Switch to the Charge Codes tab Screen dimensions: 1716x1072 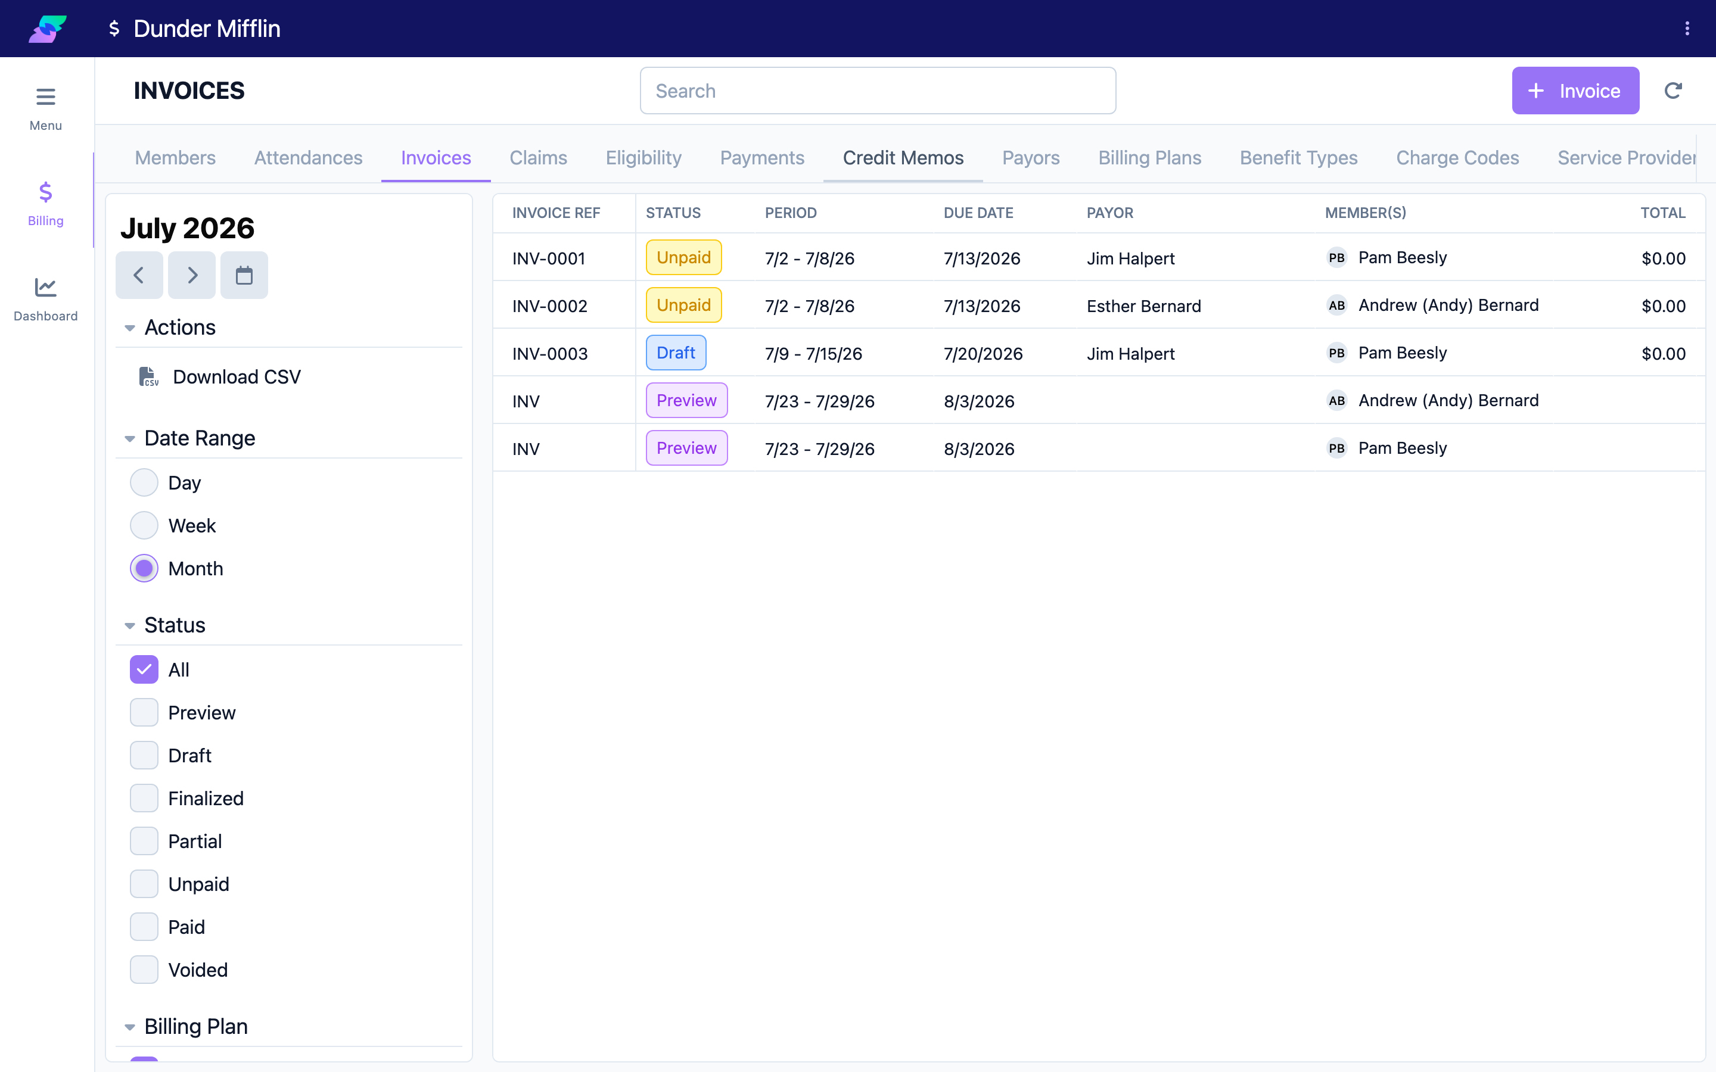tap(1457, 157)
